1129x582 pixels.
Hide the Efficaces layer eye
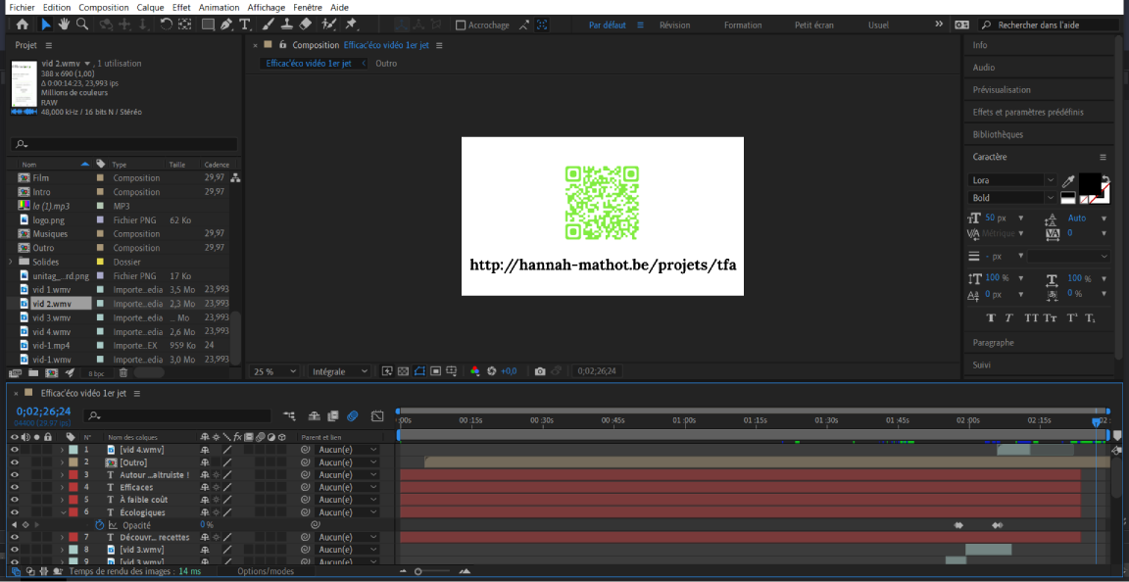pos(14,488)
